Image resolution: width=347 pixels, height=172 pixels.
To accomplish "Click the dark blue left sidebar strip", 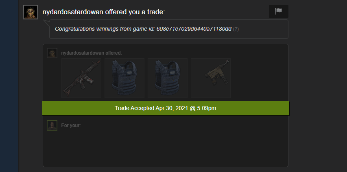I will pos(9,86).
